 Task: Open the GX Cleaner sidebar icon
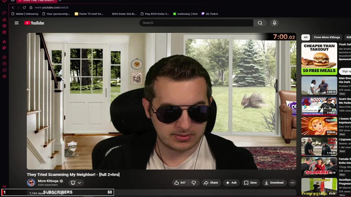pyautogui.click(x=4, y=20)
